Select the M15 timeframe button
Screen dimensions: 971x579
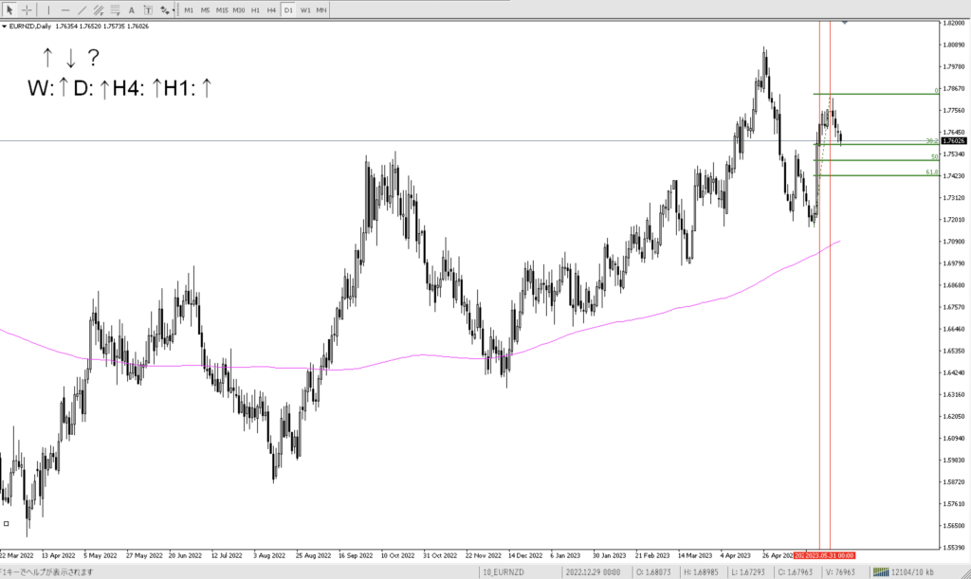(222, 9)
